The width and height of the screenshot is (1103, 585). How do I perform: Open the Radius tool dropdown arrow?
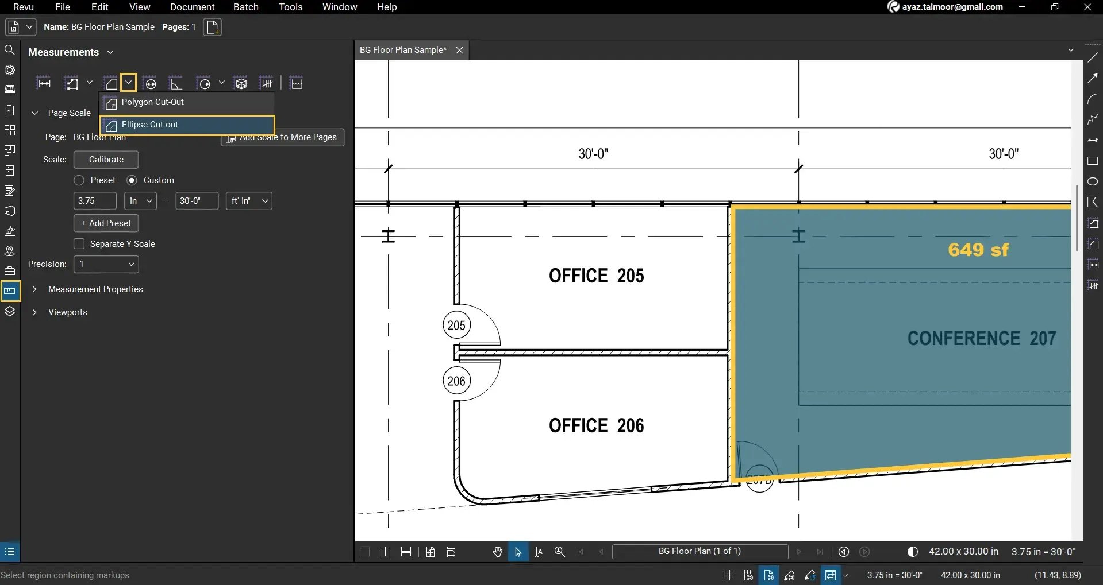click(x=221, y=83)
